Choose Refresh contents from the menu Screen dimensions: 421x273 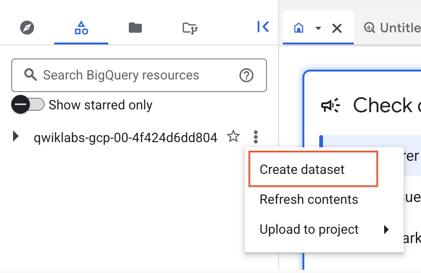tap(324, 199)
